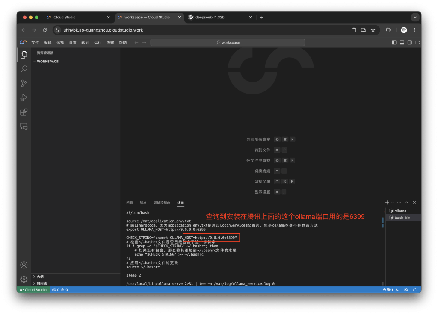This screenshot has width=438, height=315.
Task: Open the browser three-dot menu
Action: pyautogui.click(x=415, y=30)
